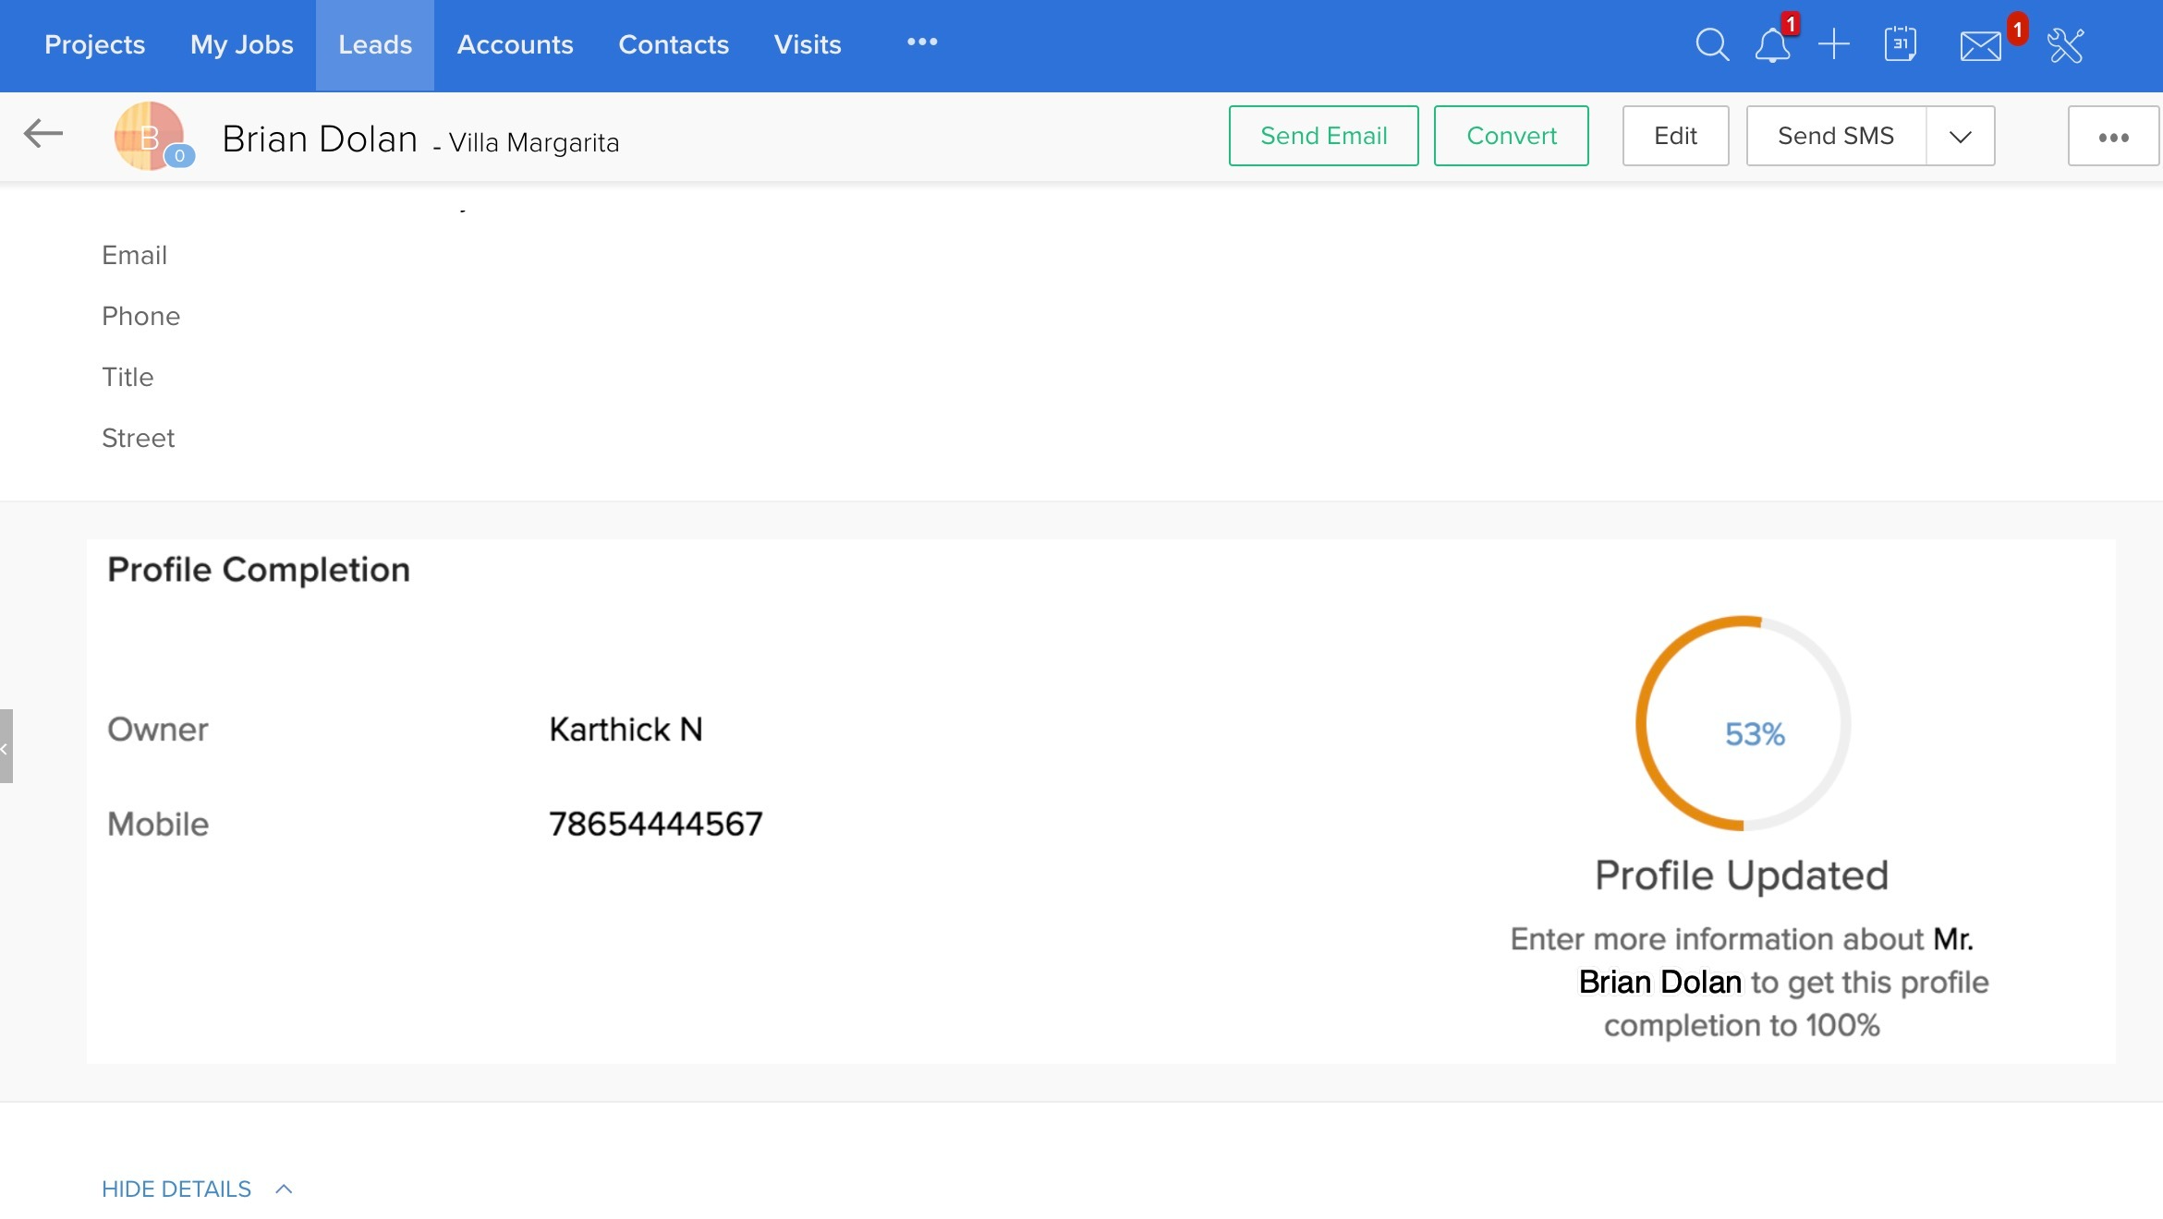Open the setup tools wrench icon
Viewport: 2163px width, 1219px height.
(2065, 44)
